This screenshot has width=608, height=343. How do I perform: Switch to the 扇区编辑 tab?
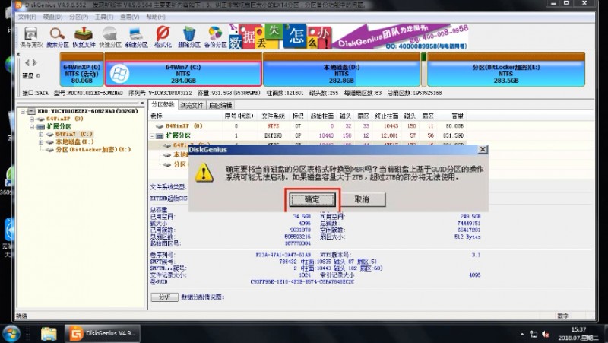(220, 105)
